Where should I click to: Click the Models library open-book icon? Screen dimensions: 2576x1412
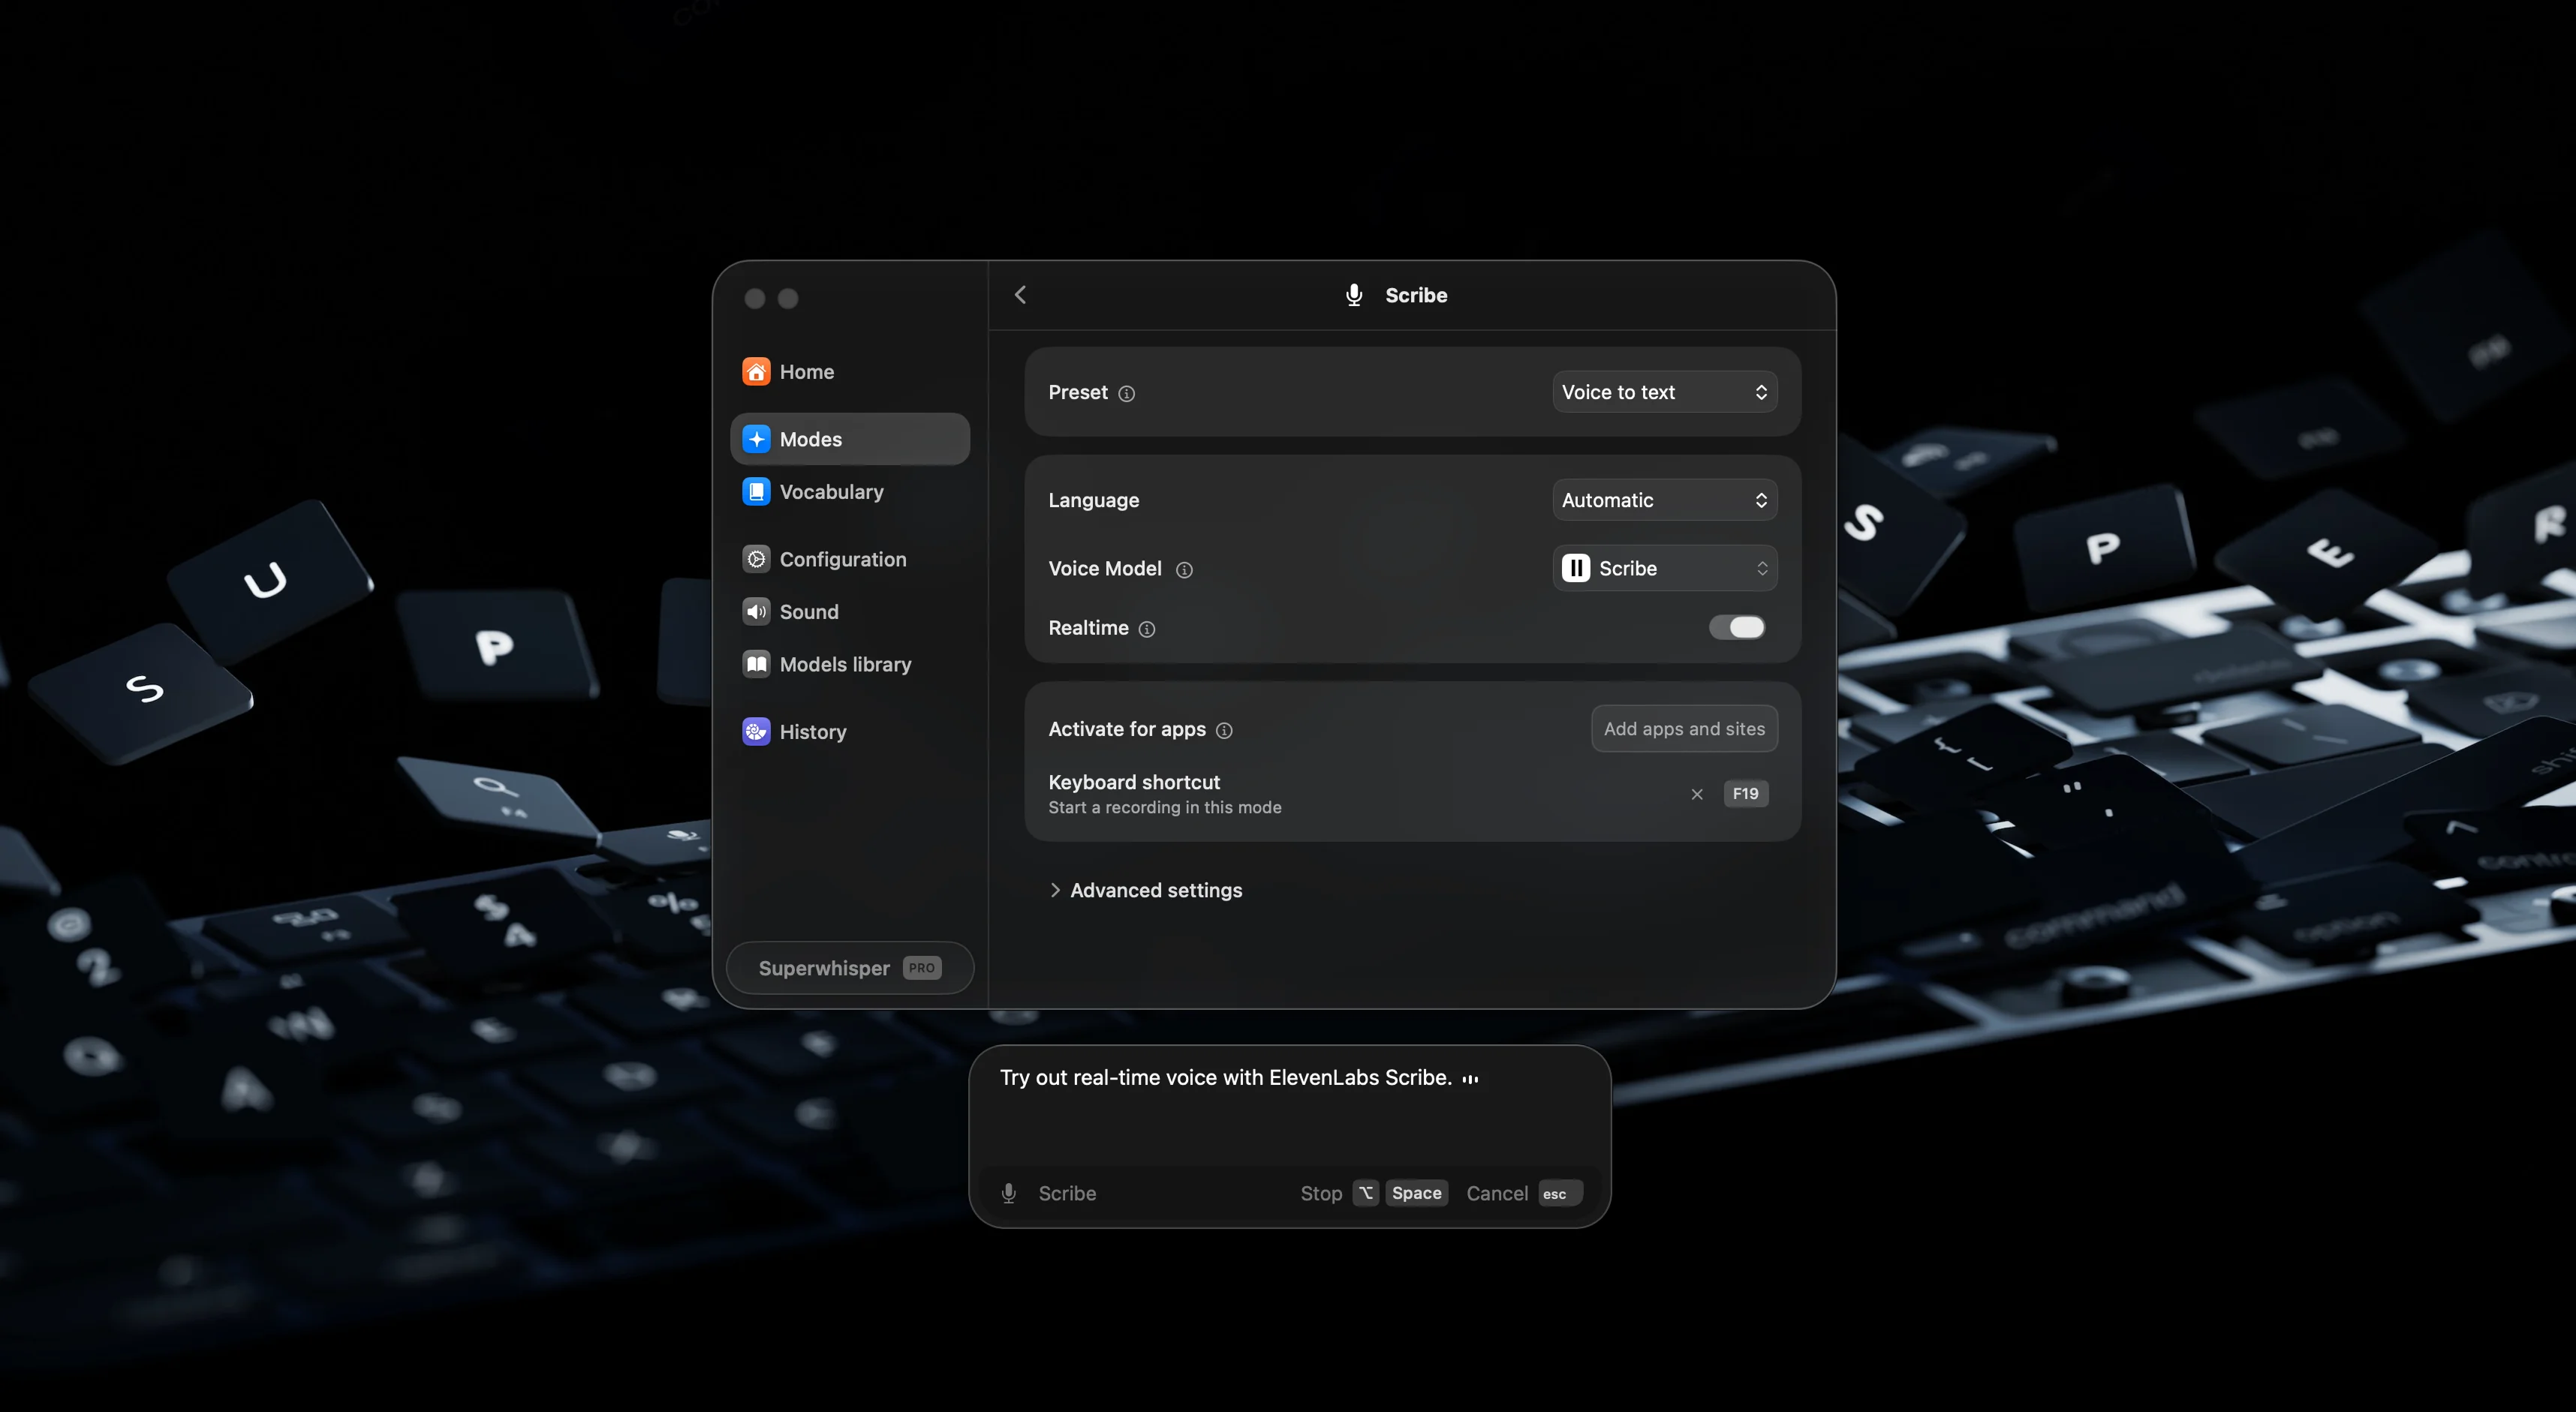756,663
